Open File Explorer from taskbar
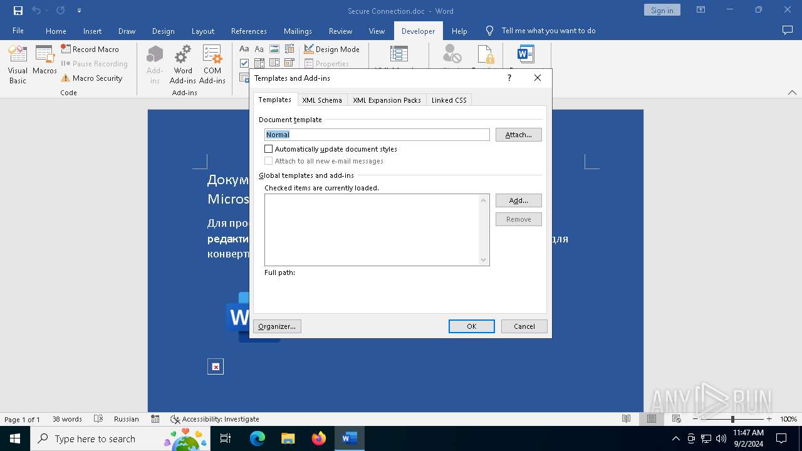 click(288, 438)
